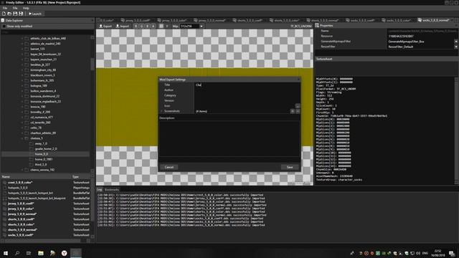Open the Windows Start menu
This screenshot has height=258, width=459.
click(x=5, y=253)
